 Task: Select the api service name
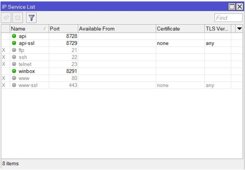(23, 36)
